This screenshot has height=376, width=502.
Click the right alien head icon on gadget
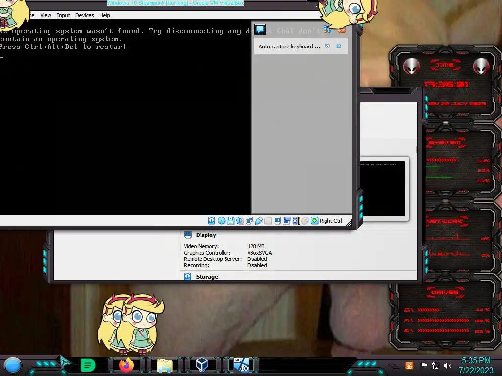click(x=481, y=67)
